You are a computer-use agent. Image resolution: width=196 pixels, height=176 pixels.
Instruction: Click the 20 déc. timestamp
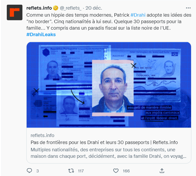(x=94, y=8)
